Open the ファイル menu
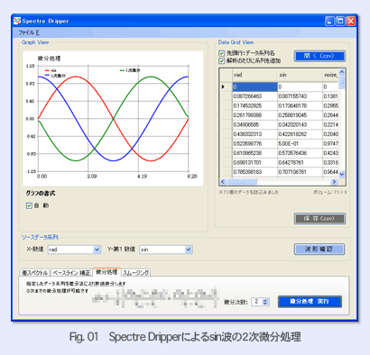Screen dimensions: 370x355 (29, 32)
